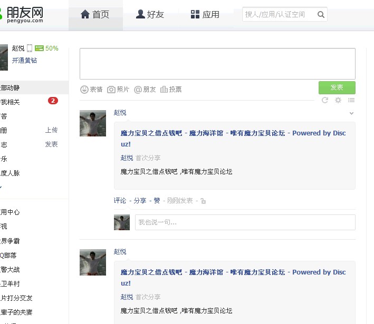Insert an emoticon via 表情 icon

[x=91, y=90]
